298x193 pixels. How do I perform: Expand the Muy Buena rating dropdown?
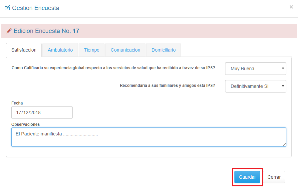coord(255,69)
